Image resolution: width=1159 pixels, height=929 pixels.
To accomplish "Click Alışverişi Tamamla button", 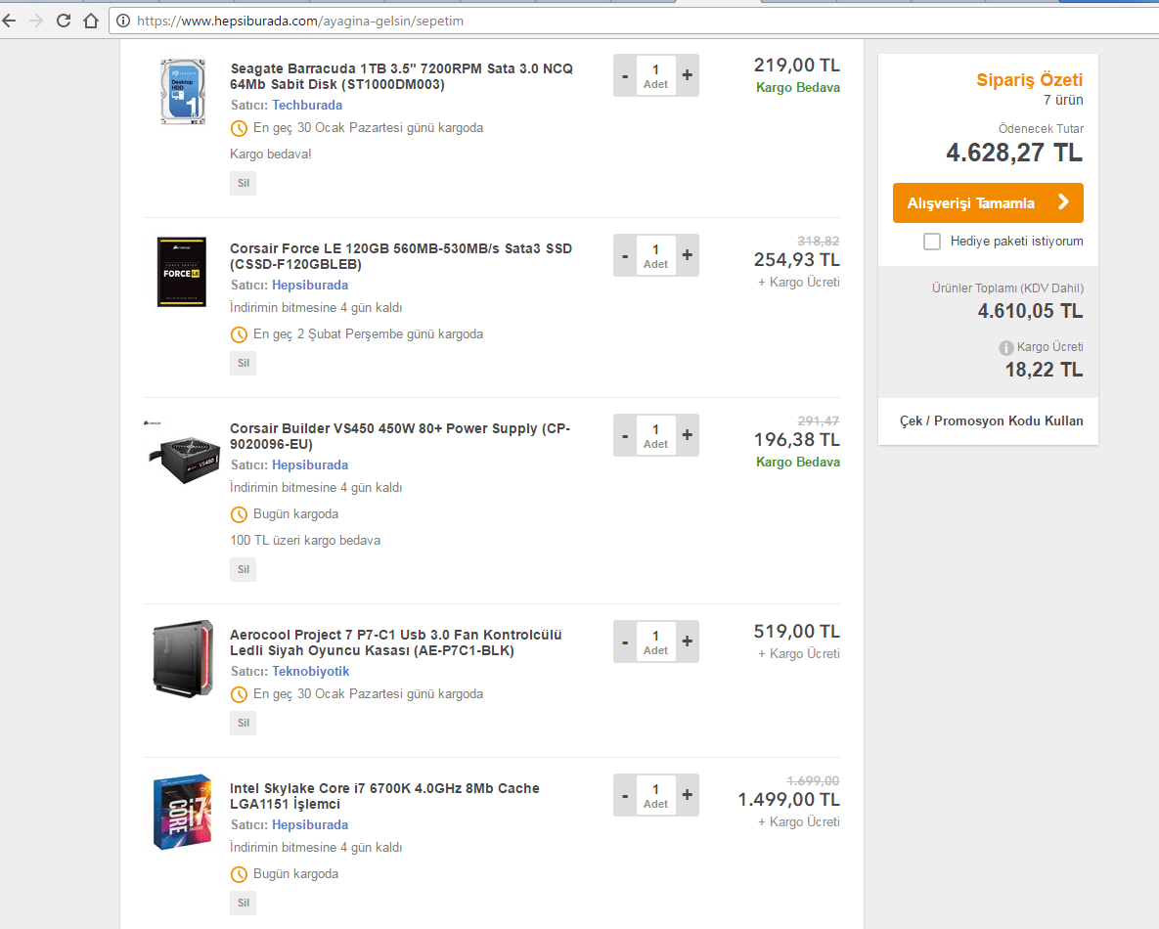I will tap(987, 203).
